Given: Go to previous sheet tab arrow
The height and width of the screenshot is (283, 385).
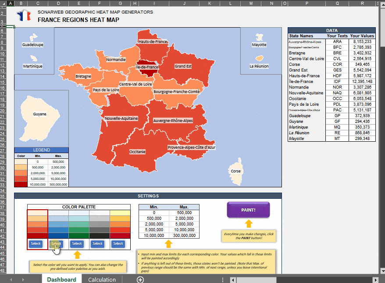Looking at the screenshot, I should click(11, 279).
